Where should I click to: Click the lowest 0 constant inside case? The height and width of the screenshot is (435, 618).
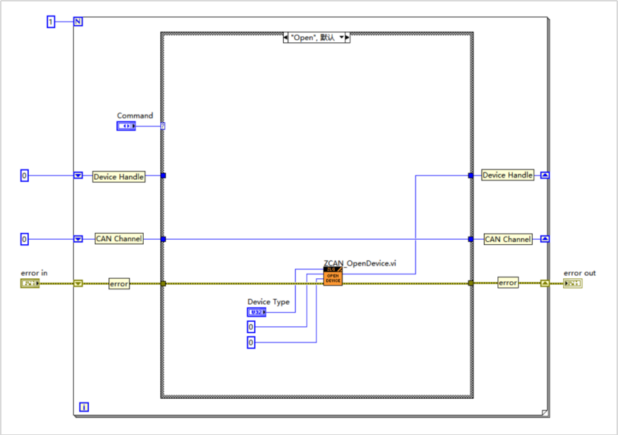point(251,343)
